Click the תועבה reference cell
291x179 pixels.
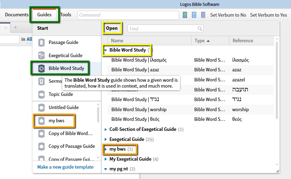click(240, 90)
